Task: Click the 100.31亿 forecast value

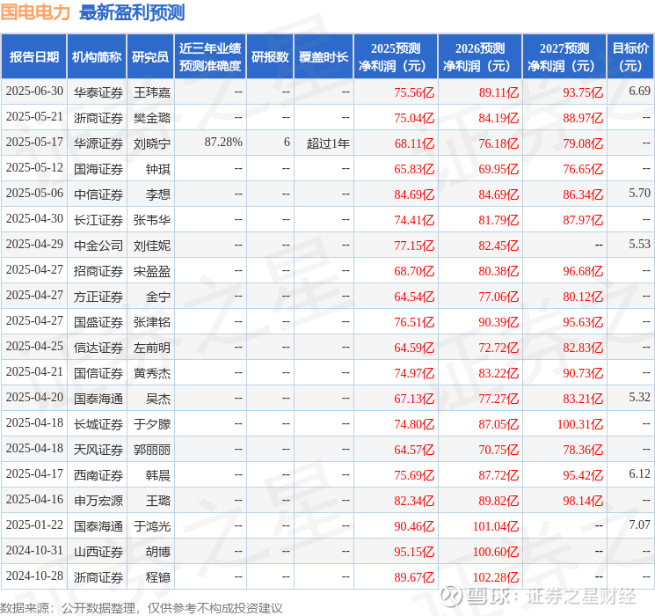Action: [579, 424]
